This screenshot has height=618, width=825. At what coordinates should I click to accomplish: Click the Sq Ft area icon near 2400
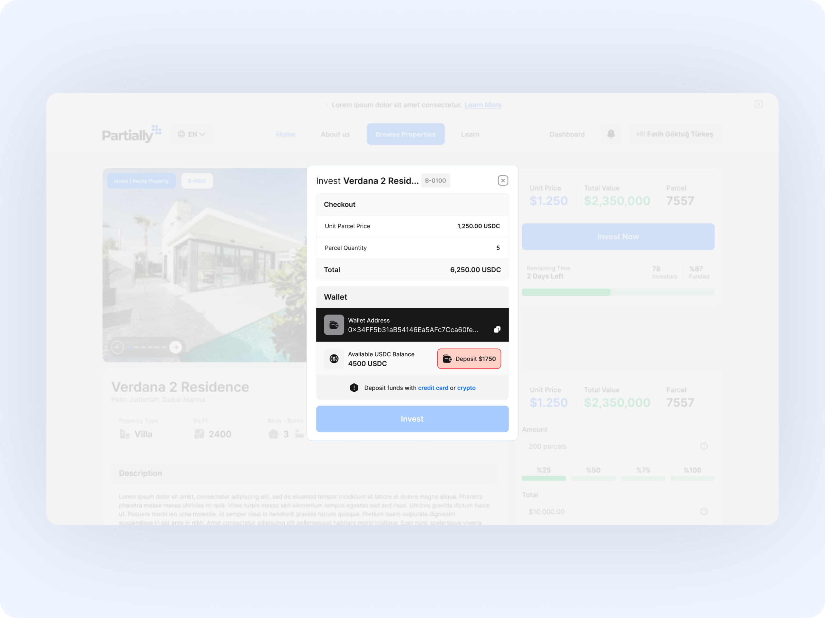point(199,434)
